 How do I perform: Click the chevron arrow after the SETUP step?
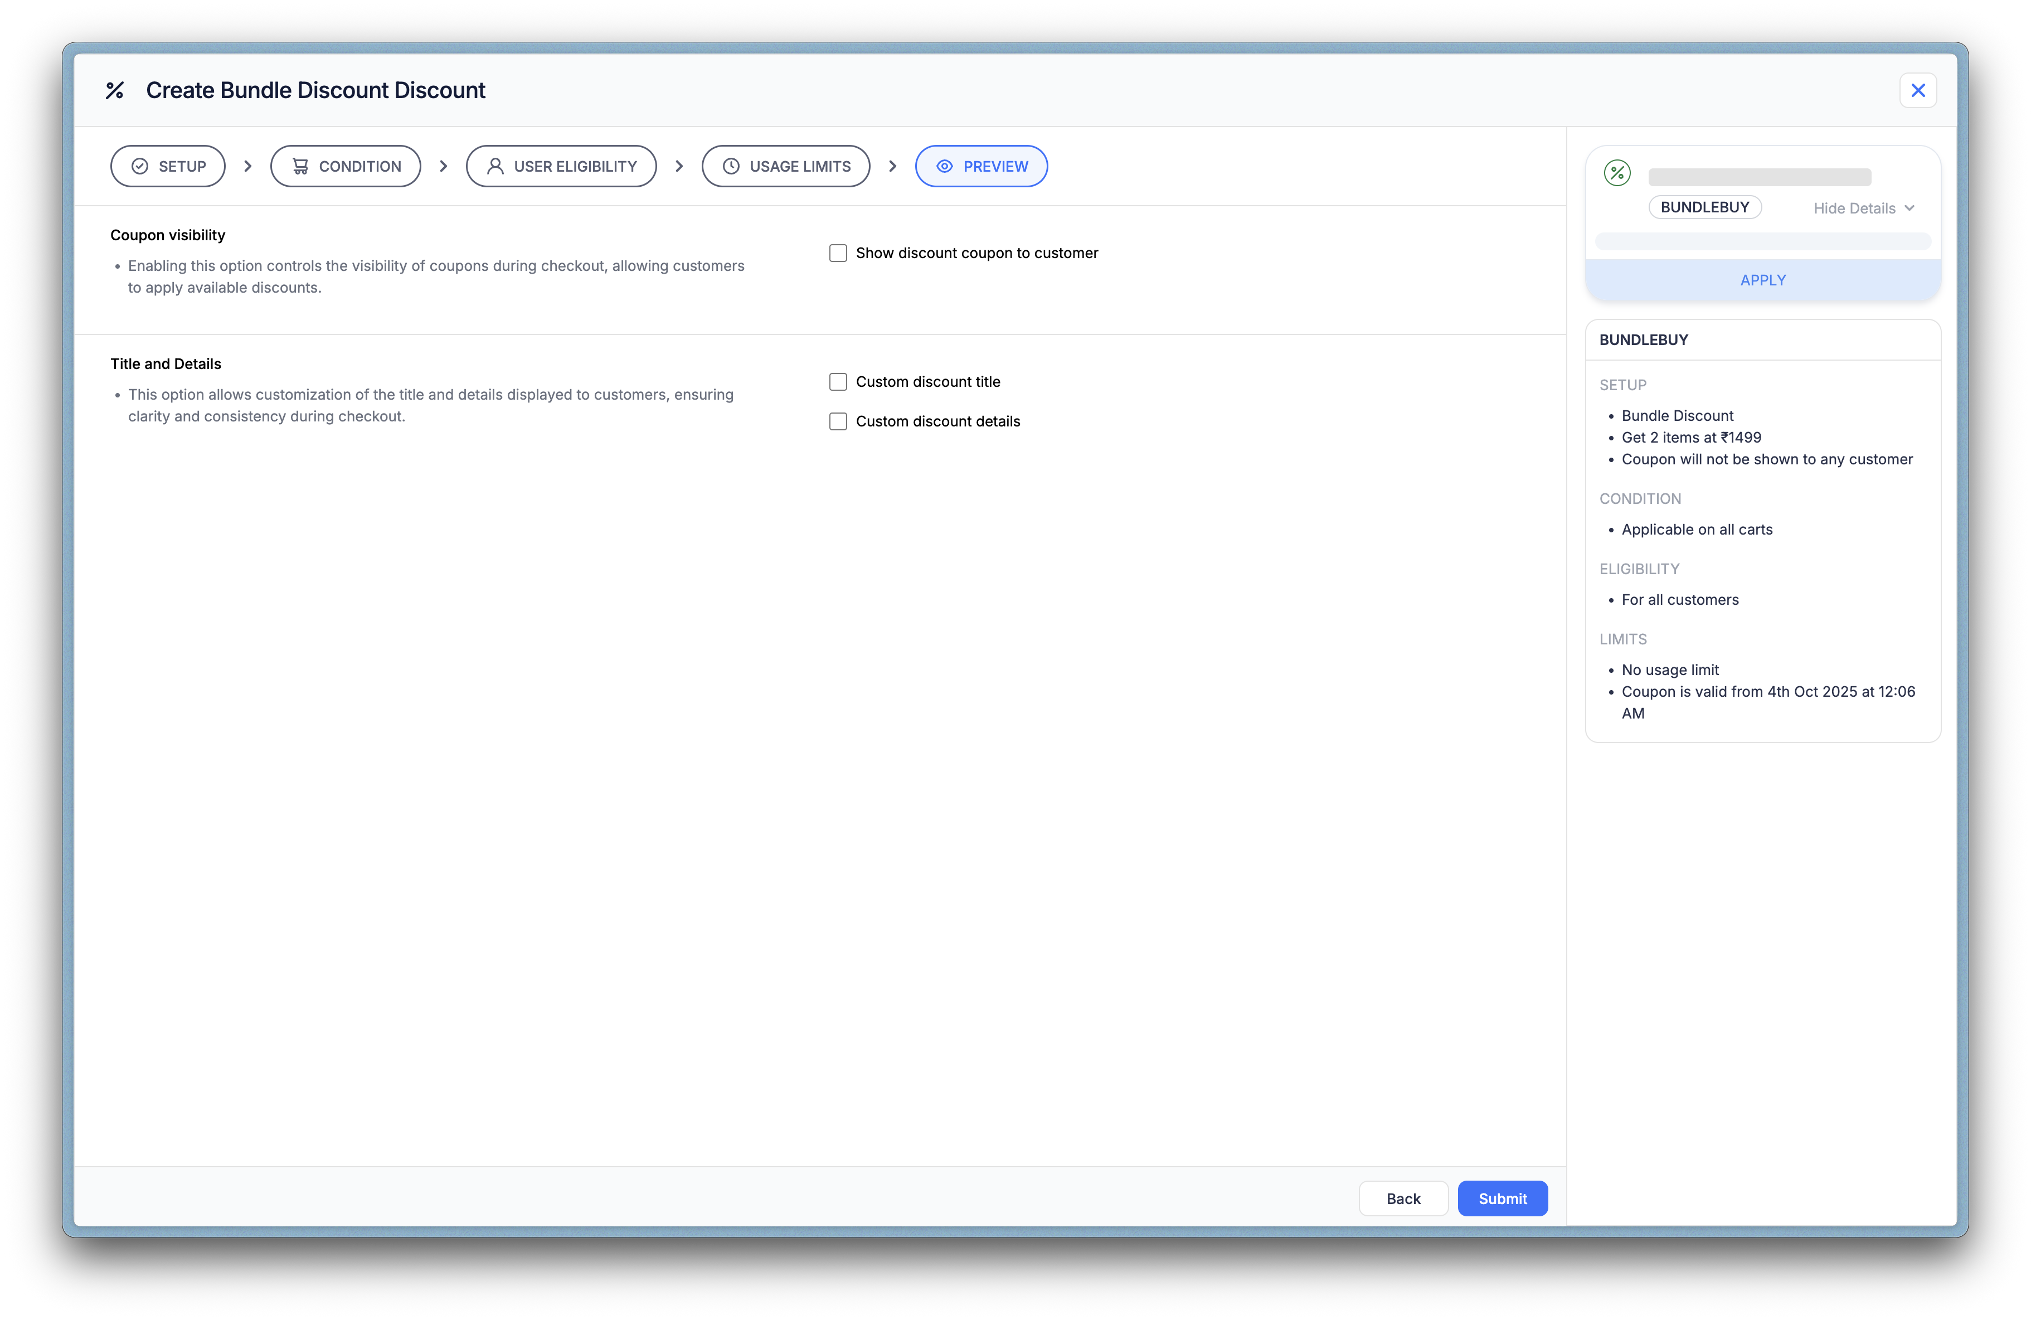click(249, 166)
